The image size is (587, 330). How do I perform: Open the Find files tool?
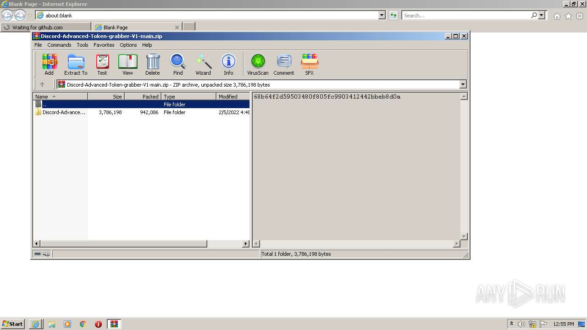click(178, 64)
